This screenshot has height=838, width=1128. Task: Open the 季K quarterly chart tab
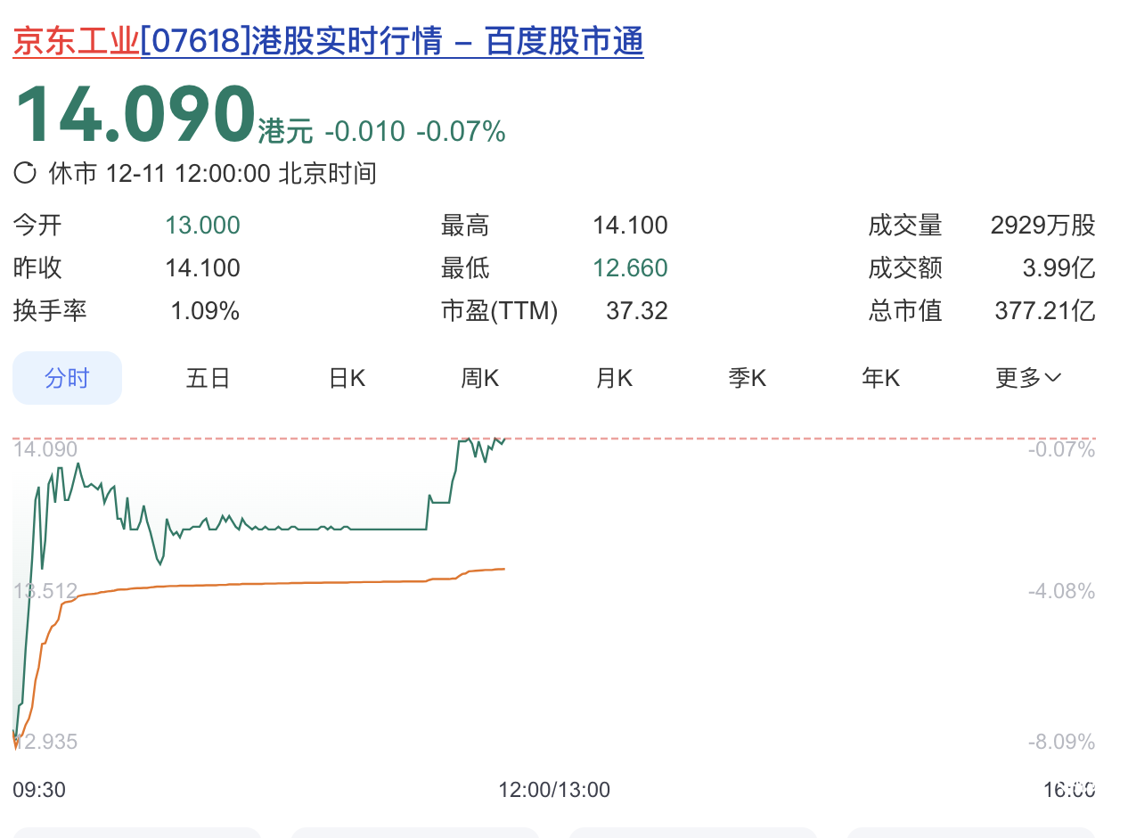pyautogui.click(x=747, y=378)
